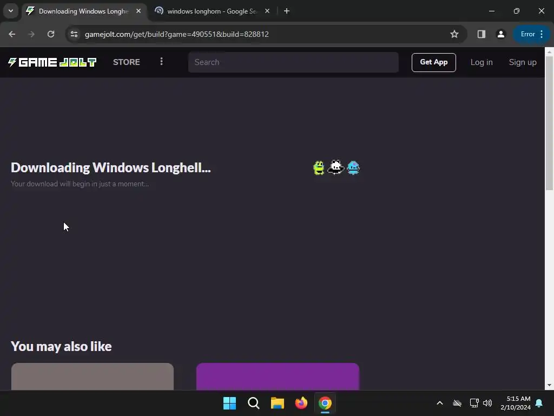Select the Downloading Windows Longhell tab

[x=84, y=11]
